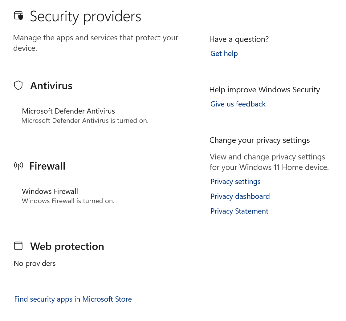Open Give us feedback link

click(238, 104)
